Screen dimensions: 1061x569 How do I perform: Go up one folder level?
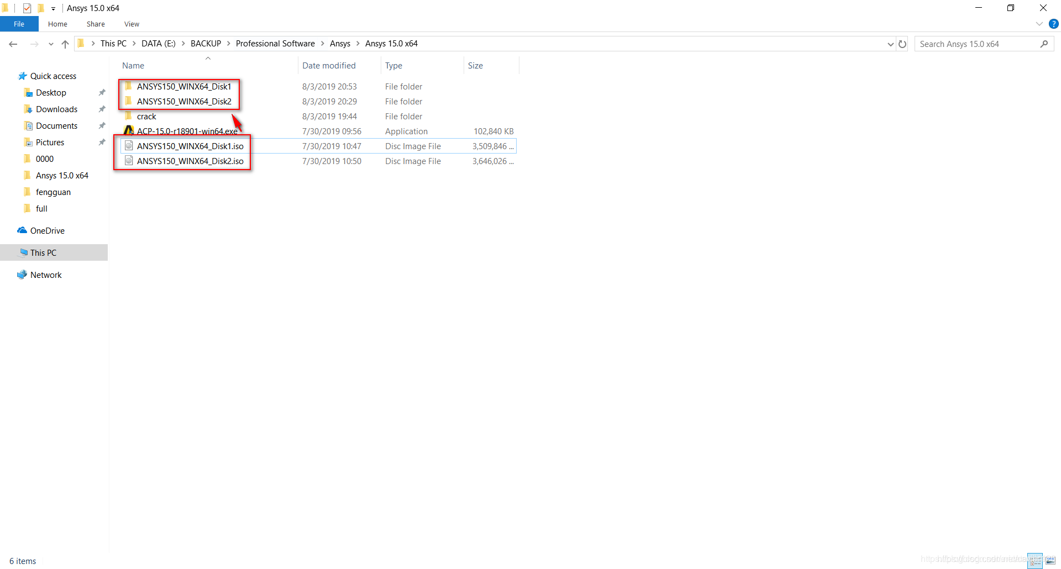pyautogui.click(x=65, y=44)
